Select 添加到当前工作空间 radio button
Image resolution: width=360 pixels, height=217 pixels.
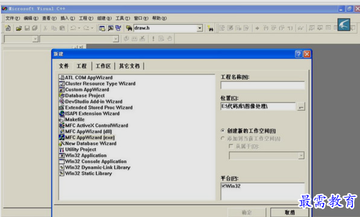223,138
